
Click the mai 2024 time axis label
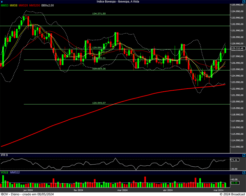218,190
